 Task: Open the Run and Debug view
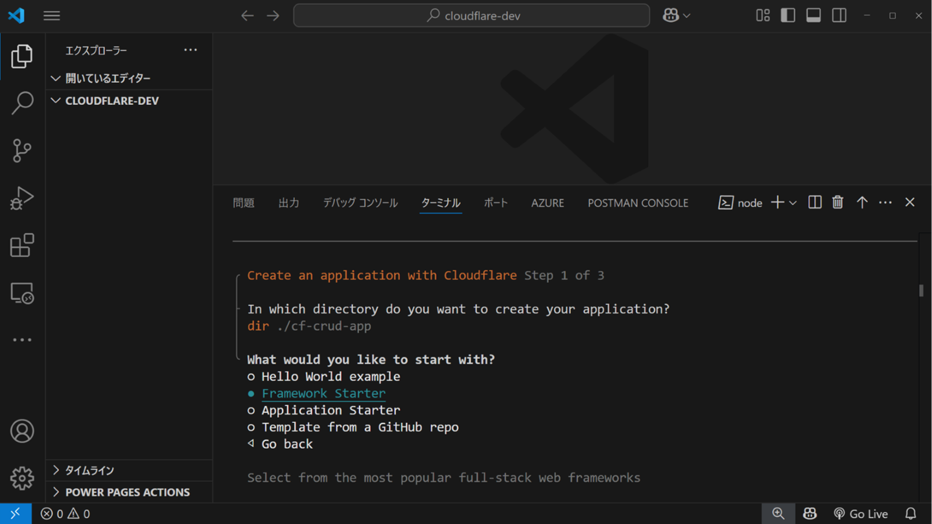point(22,198)
